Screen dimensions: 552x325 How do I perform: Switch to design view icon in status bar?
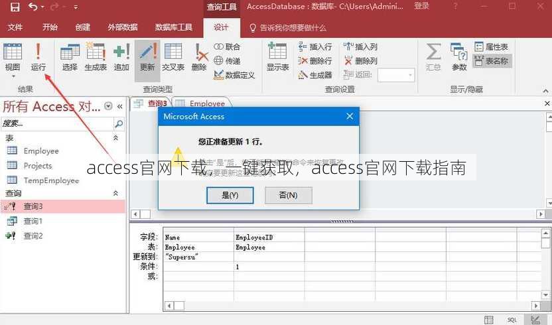(x=535, y=320)
